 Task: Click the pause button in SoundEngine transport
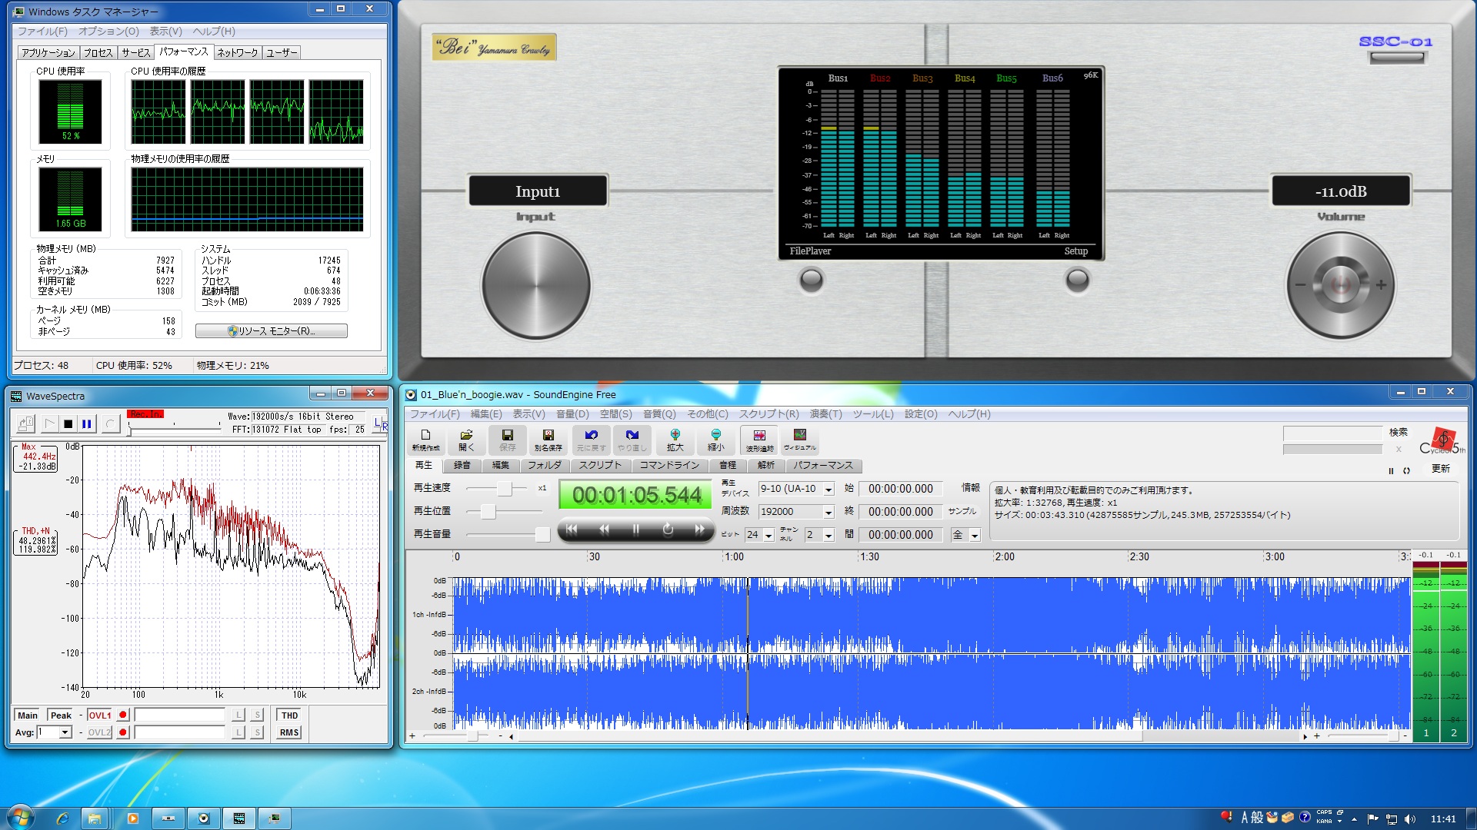click(x=635, y=530)
